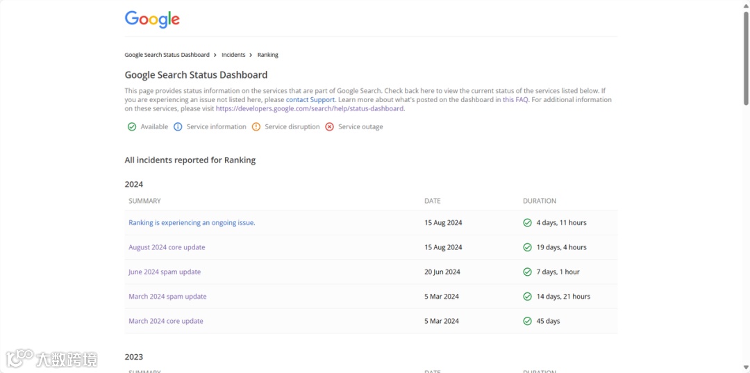The image size is (750, 373).
Task: Click green check beside 45 days duration
Action: [528, 321]
